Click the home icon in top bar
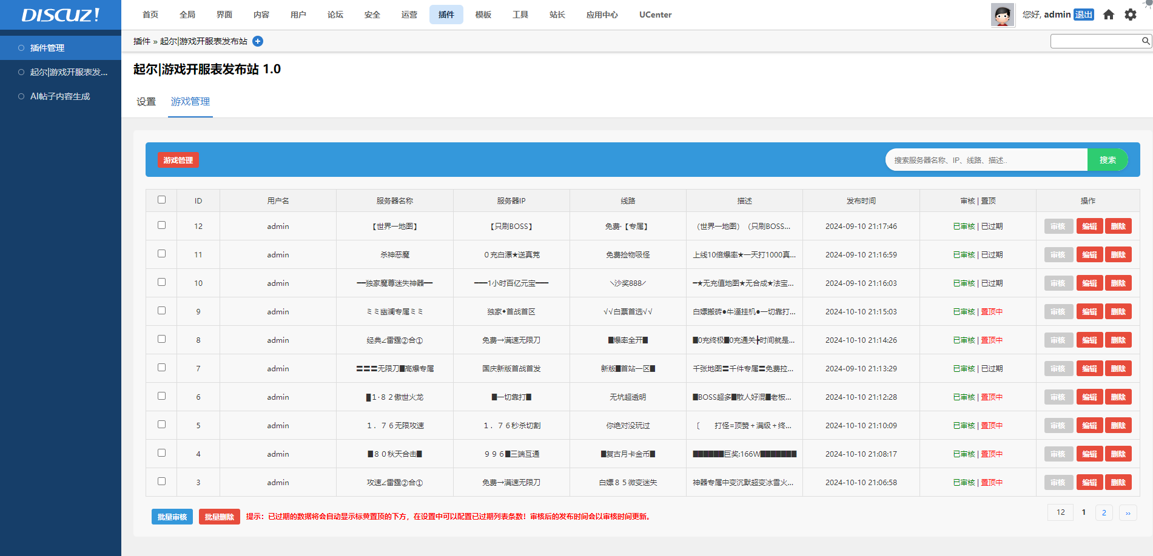Viewport: 1153px width, 556px height. pyautogui.click(x=1109, y=15)
